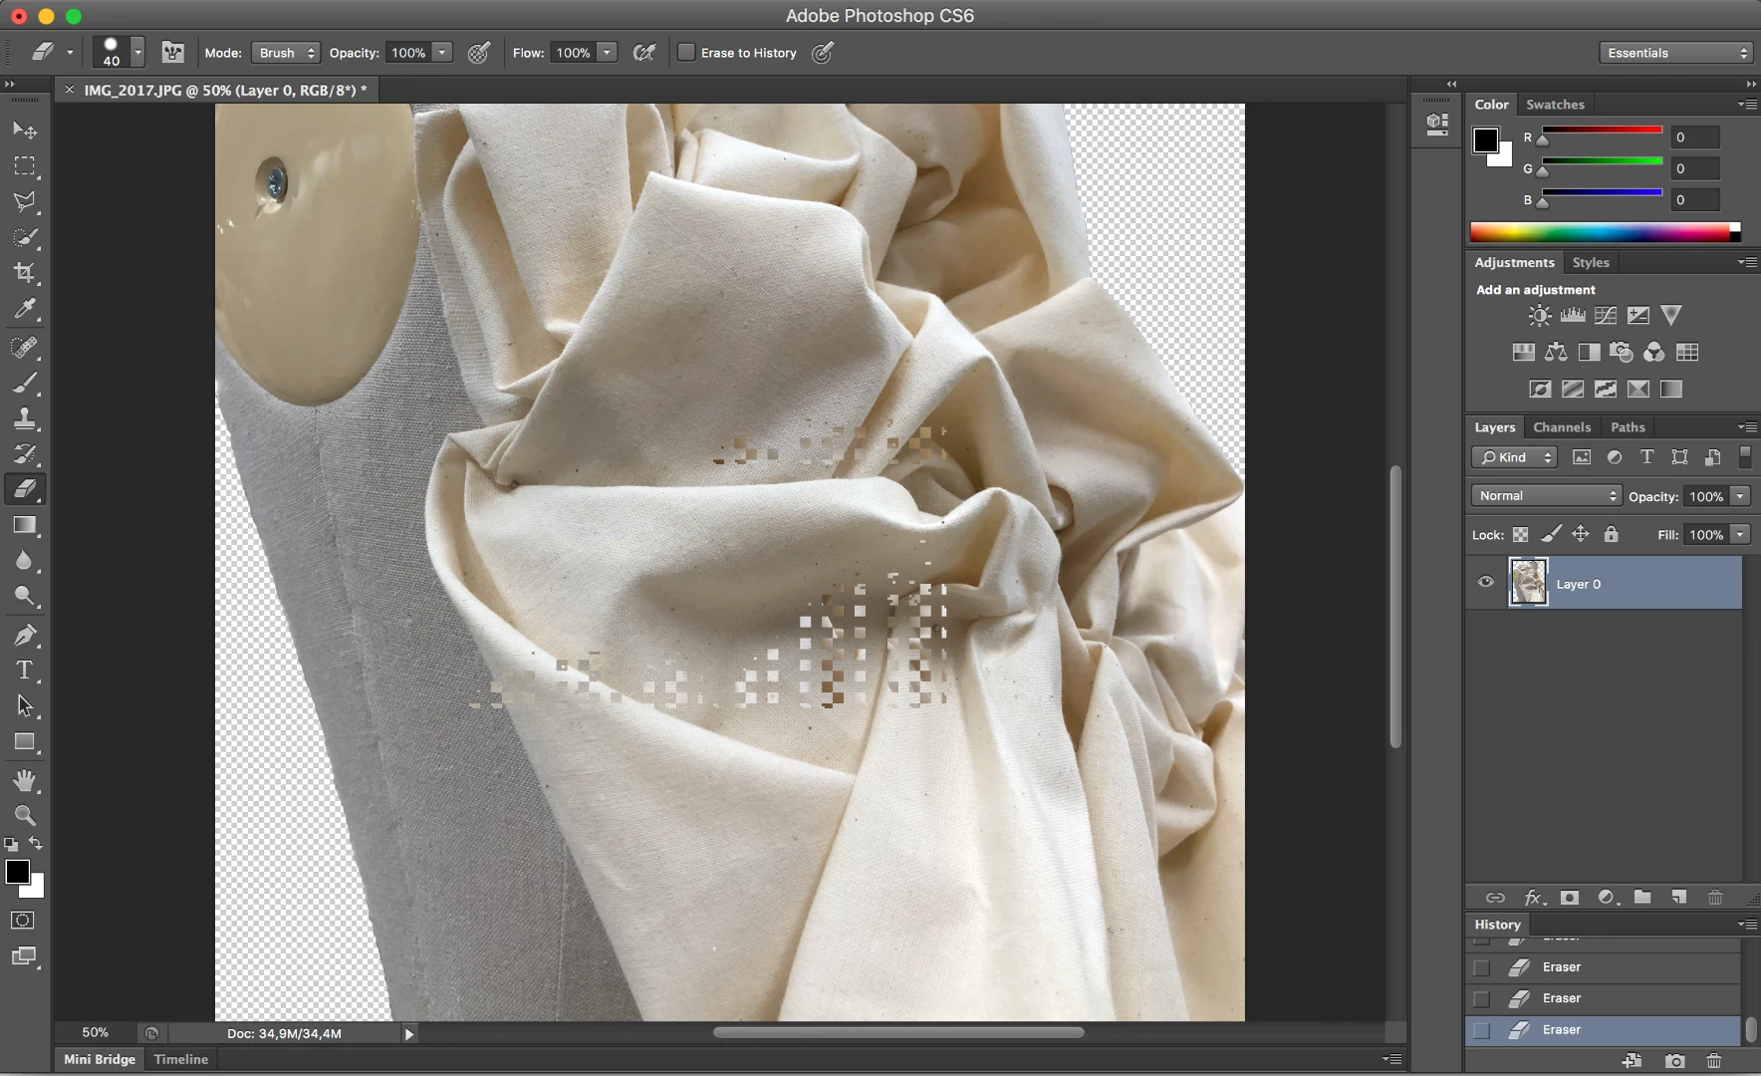Select the Move tool
This screenshot has width=1761, height=1076.
[25, 130]
